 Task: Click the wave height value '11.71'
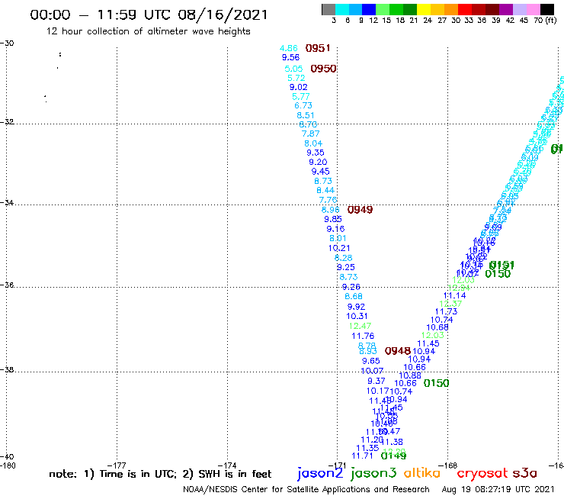[362, 456]
